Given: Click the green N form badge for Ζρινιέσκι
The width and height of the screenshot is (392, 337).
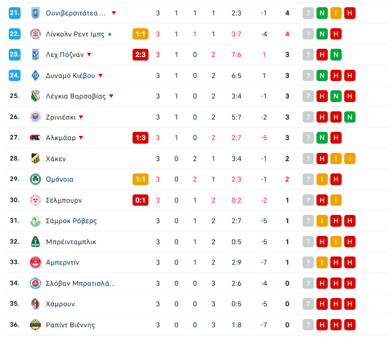Looking at the screenshot, I should point(350,117).
